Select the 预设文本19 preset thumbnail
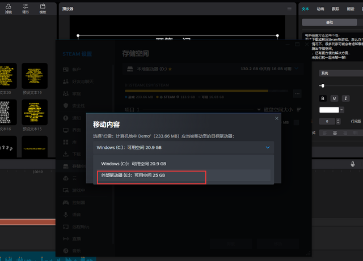The height and width of the screenshot is (261, 363). [35, 76]
